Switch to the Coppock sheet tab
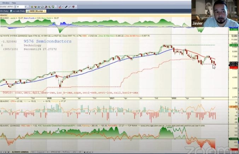 click(x=41, y=152)
